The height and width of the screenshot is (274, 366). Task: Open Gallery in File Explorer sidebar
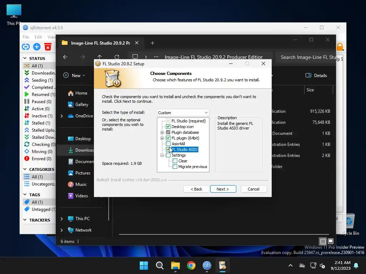tap(78, 105)
